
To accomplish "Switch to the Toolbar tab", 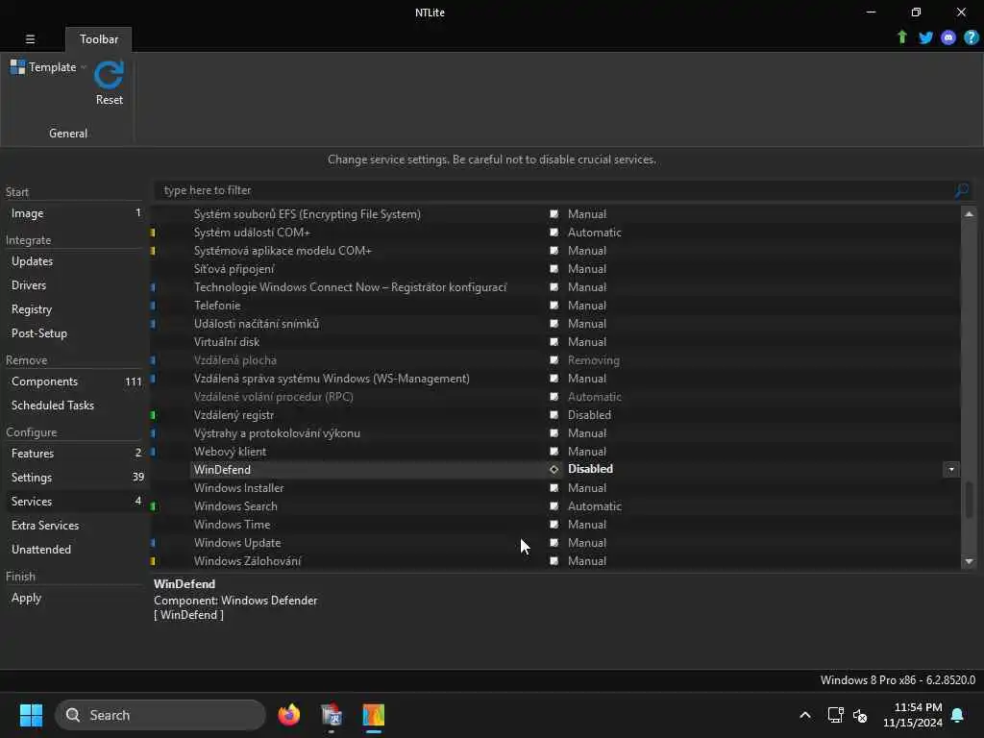I will [99, 38].
